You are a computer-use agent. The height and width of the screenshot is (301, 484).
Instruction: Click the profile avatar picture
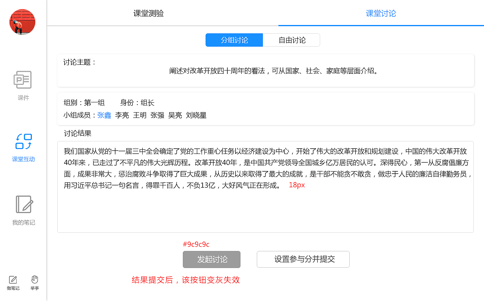[22, 22]
